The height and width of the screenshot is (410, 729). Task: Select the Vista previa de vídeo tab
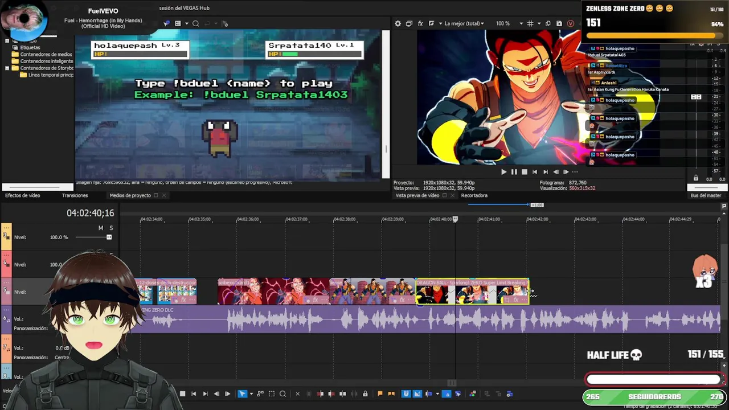(417, 195)
